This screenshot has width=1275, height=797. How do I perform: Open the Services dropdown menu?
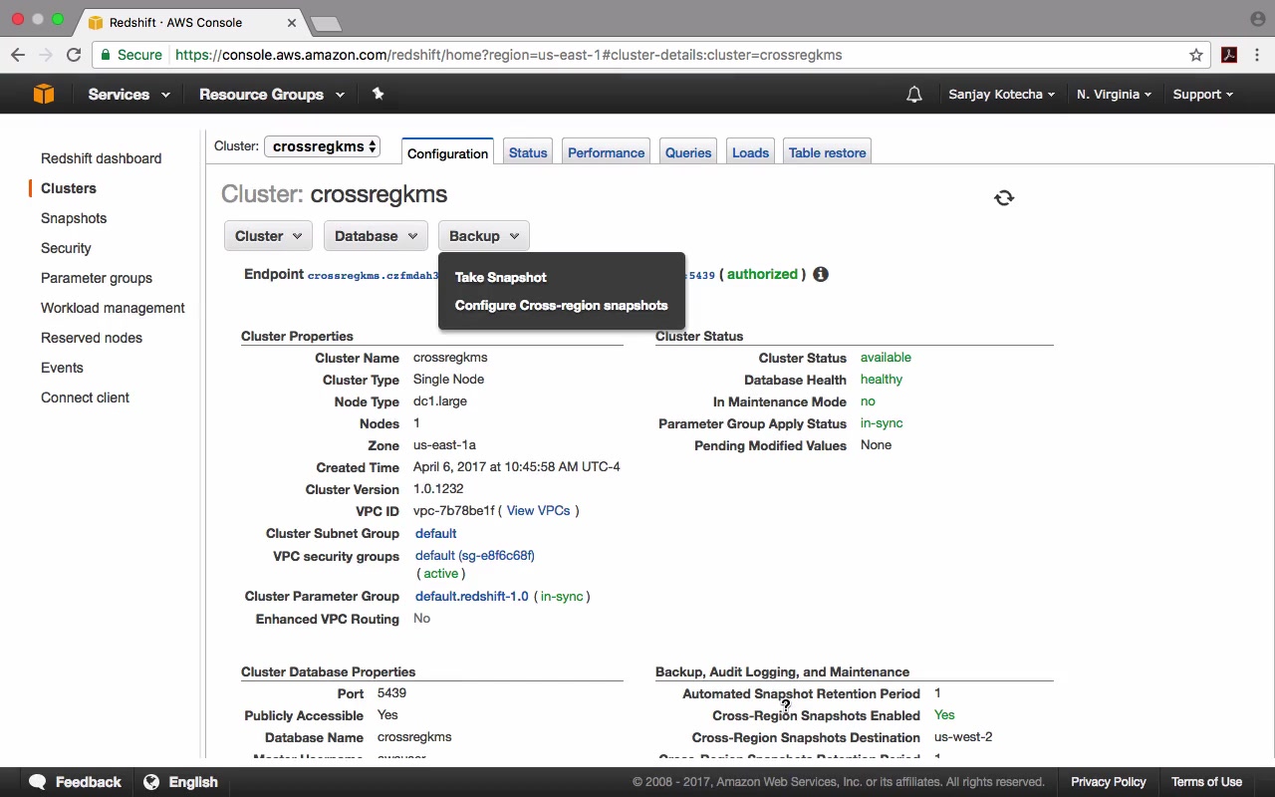[128, 95]
